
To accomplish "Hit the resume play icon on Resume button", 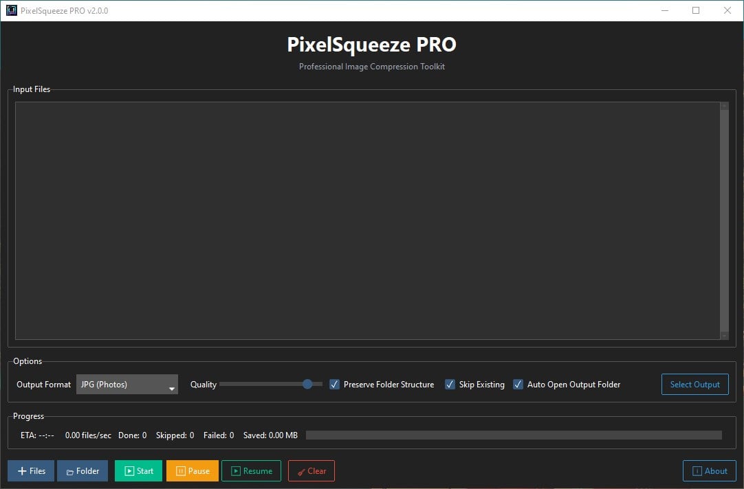I will tap(237, 470).
